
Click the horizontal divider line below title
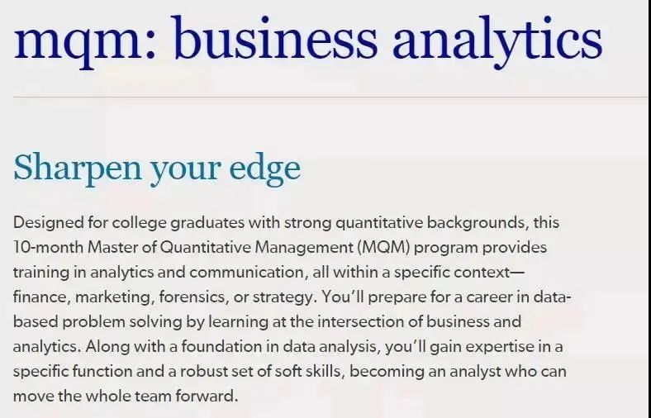click(x=330, y=97)
